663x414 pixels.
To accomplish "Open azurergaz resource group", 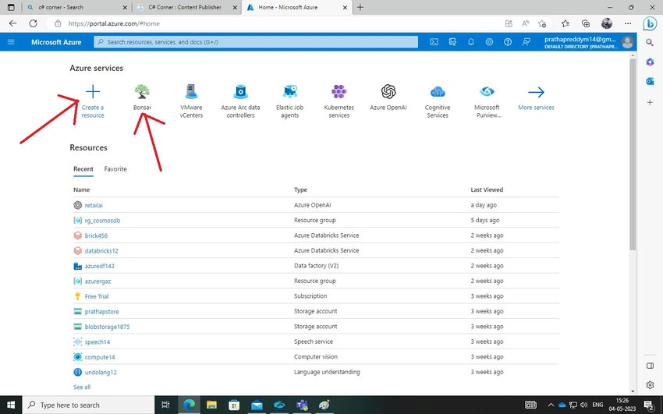I will pos(97,281).
